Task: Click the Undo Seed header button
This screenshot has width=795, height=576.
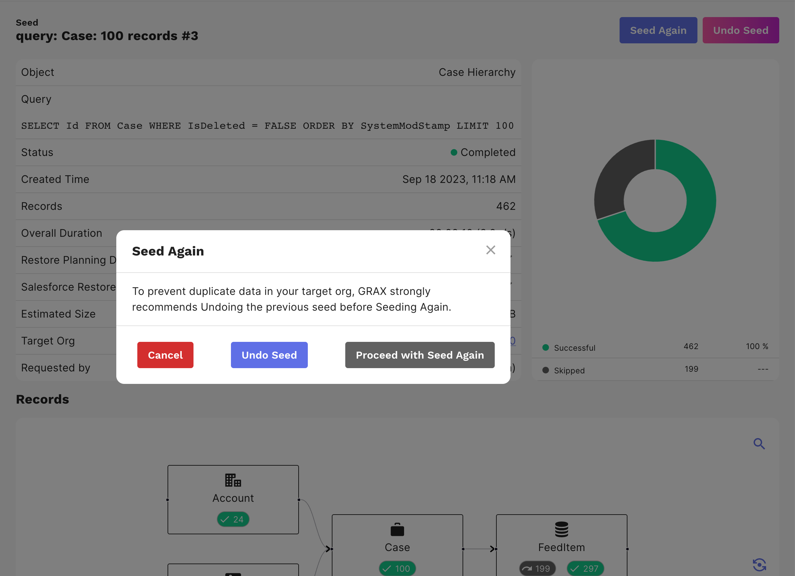Action: 740,31
